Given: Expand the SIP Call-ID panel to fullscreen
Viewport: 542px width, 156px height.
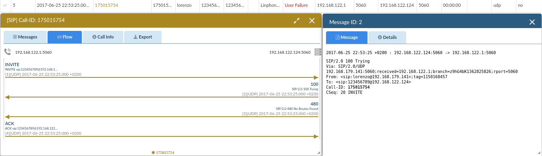Looking at the screenshot, I should coord(297,21).
